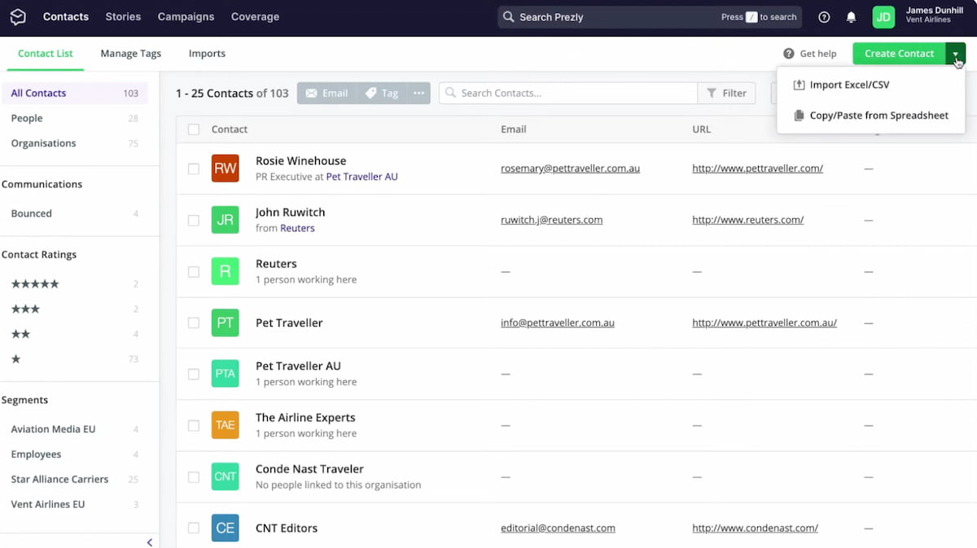Screen dimensions: 977x548
Task: Click the JD user avatar icon
Action: 883,16
